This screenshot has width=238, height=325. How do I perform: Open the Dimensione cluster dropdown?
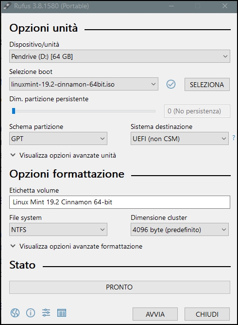(179, 230)
